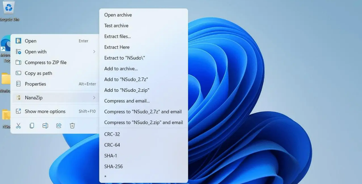Image resolution: width=362 pixels, height=184 pixels.
Task: Click the Show more options icon
Action: point(18,111)
